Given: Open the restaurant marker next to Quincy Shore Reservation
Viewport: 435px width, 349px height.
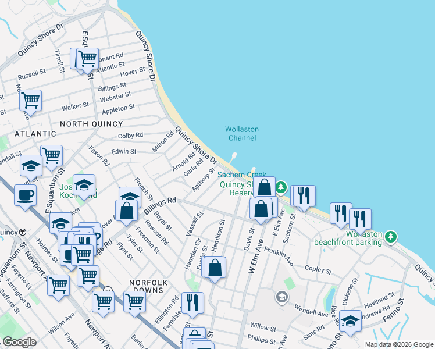Looking at the screenshot, I should pyautogui.click(x=304, y=196).
